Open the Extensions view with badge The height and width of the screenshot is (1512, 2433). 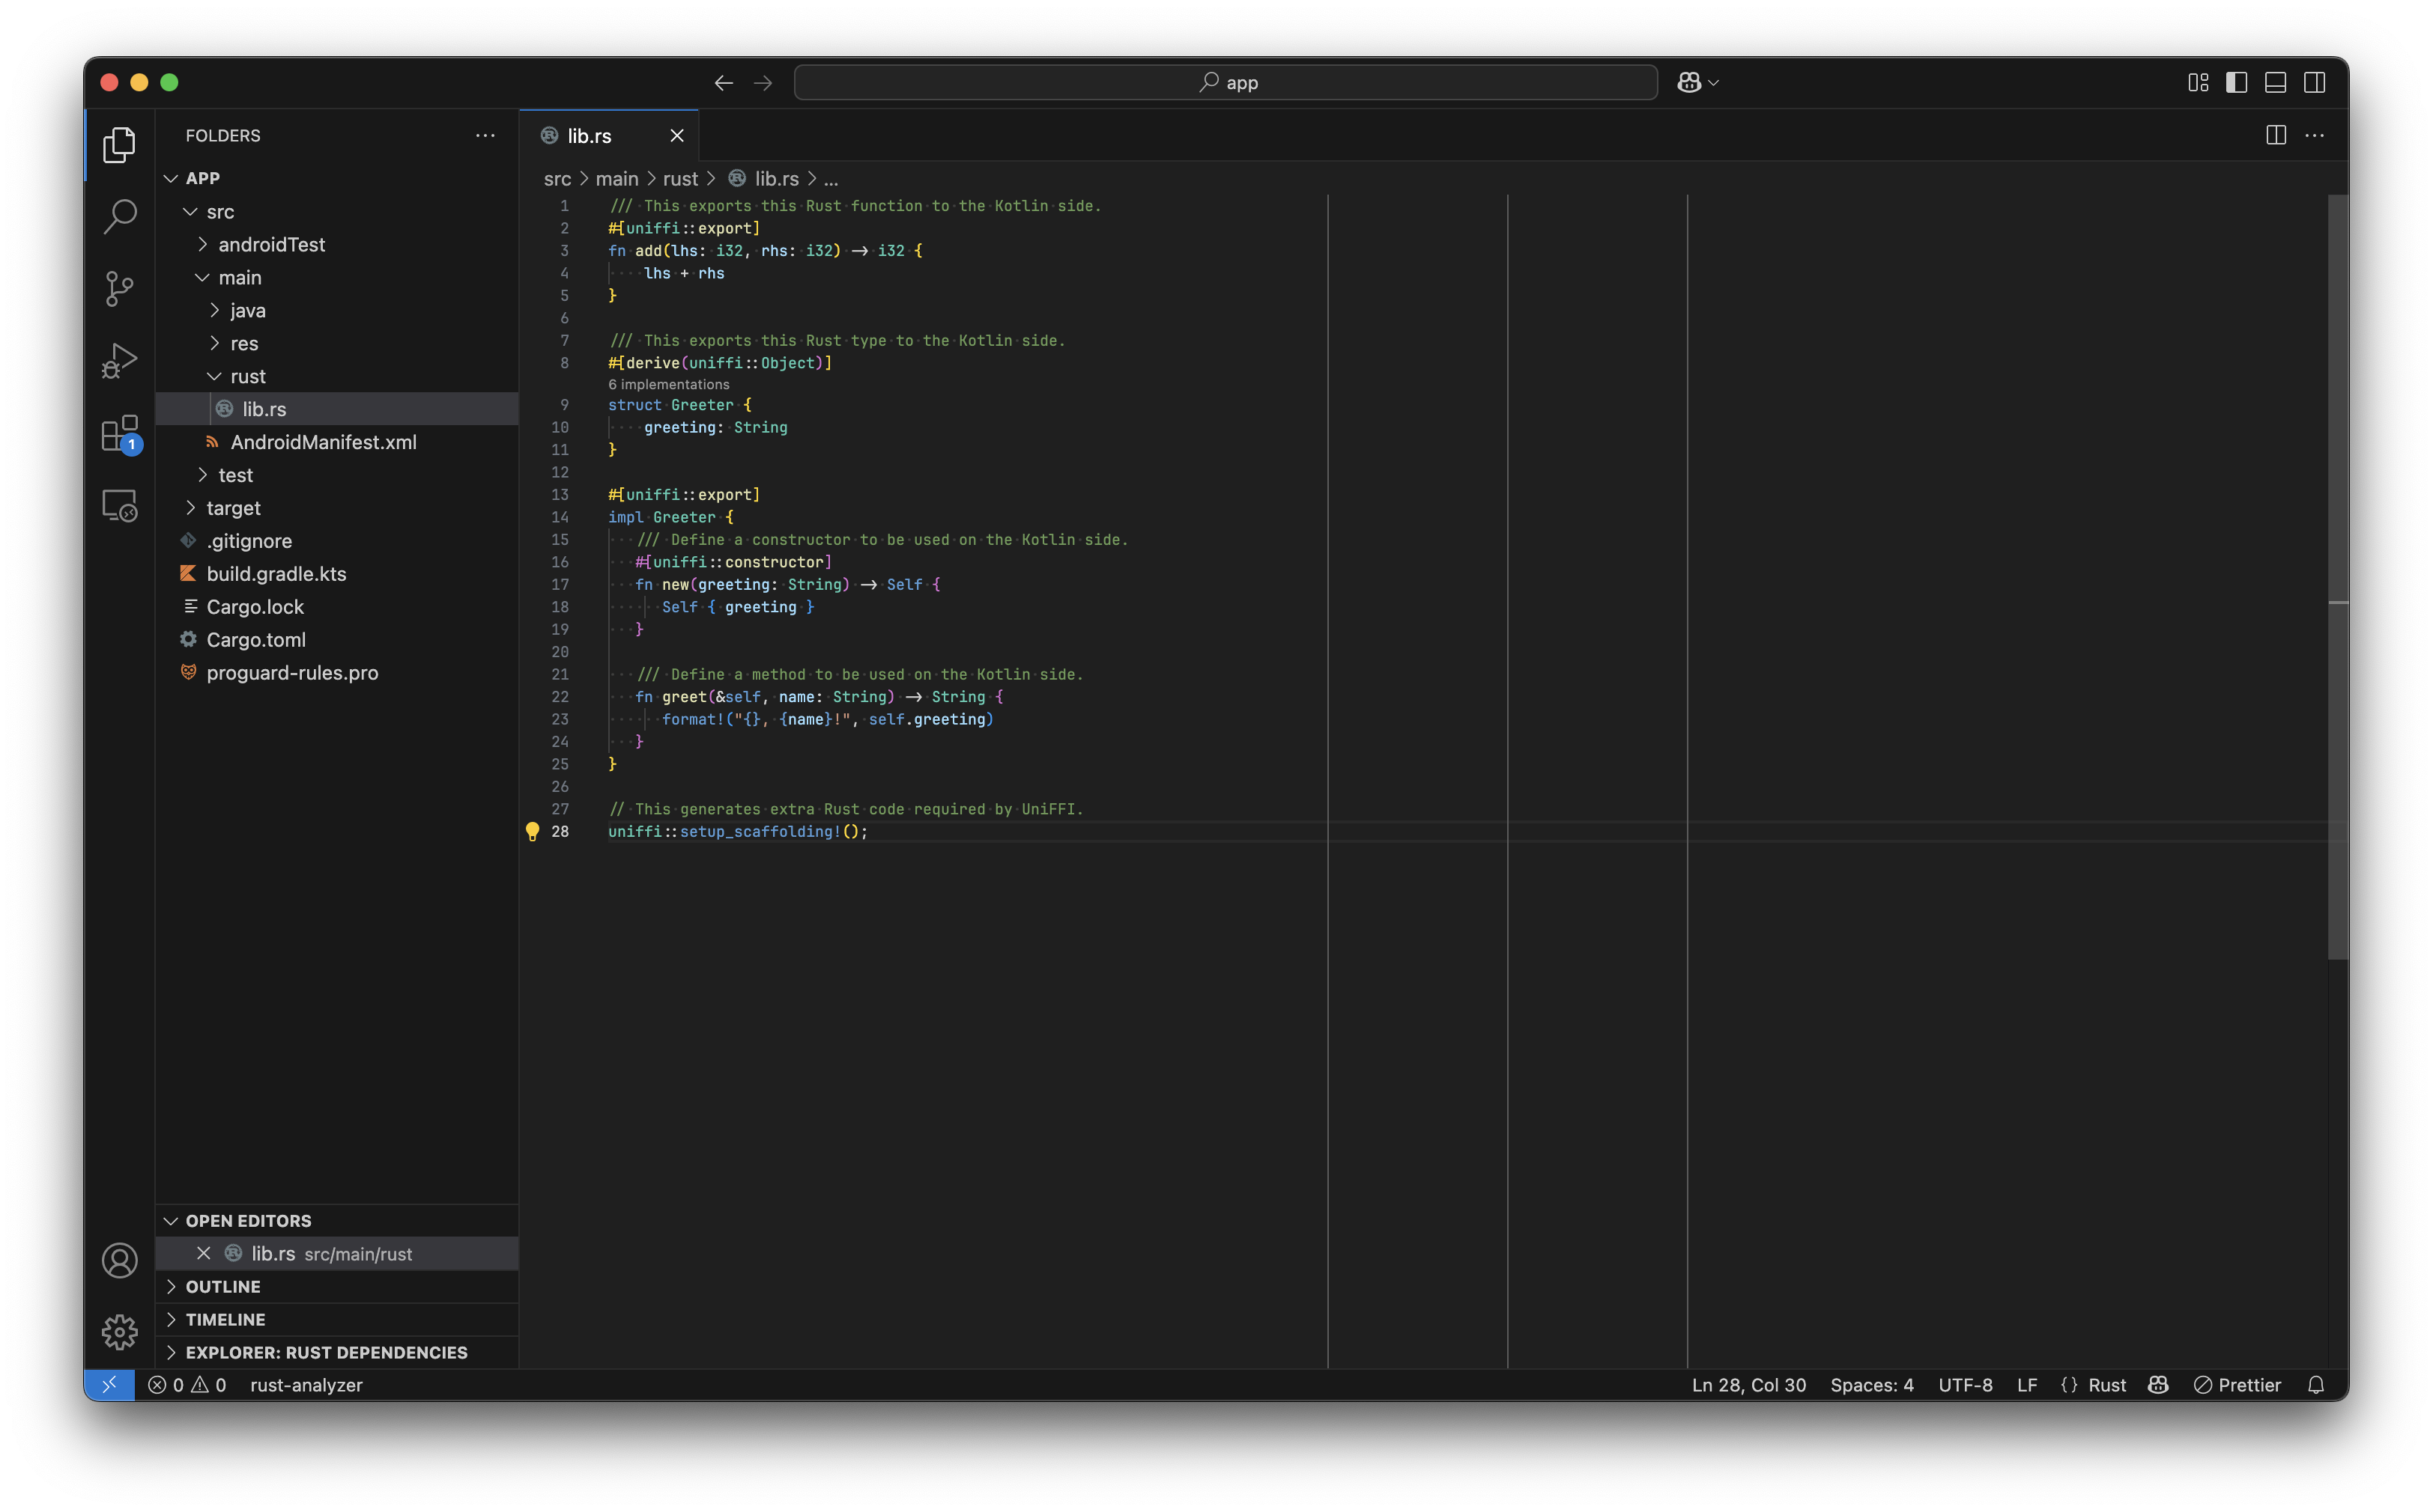pyautogui.click(x=120, y=434)
